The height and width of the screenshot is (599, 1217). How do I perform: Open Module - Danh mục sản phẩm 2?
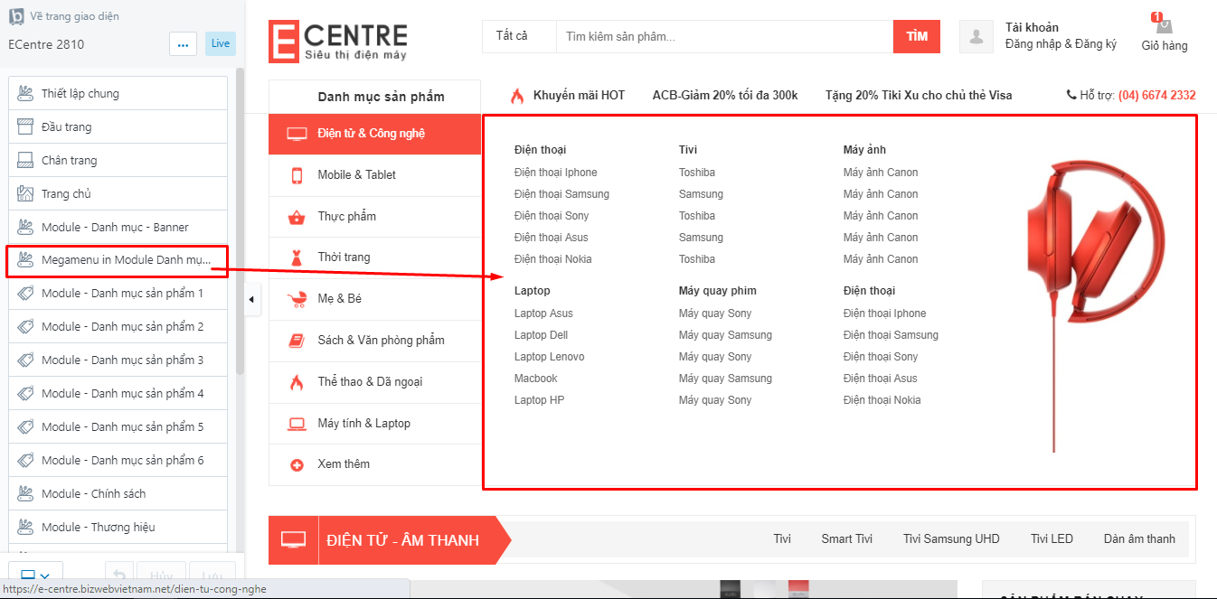click(x=118, y=327)
